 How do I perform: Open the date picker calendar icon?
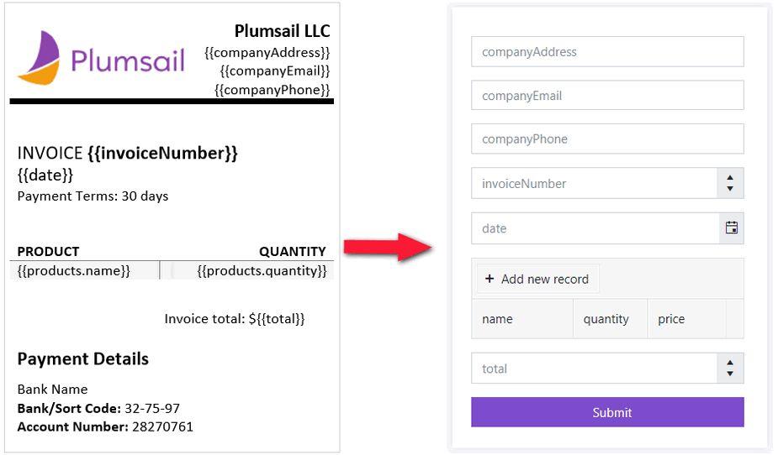coord(731,227)
